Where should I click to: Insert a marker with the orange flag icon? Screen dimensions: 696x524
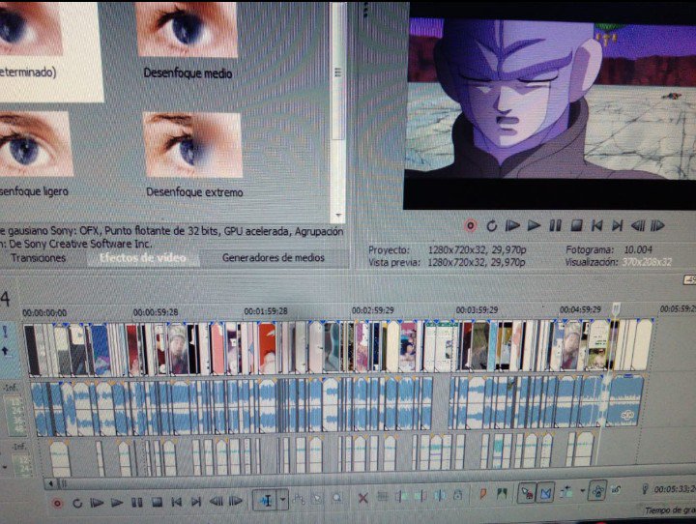(x=482, y=493)
